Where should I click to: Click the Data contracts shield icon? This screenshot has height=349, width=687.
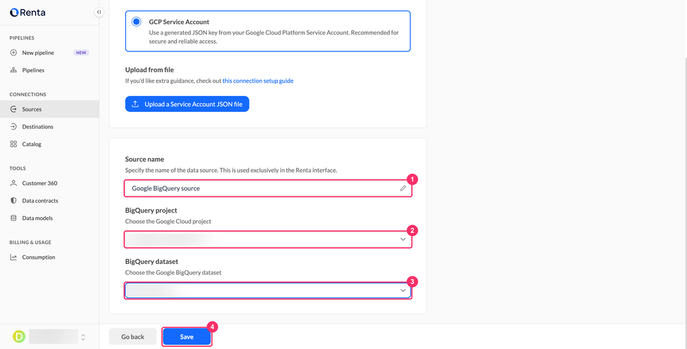(13, 201)
